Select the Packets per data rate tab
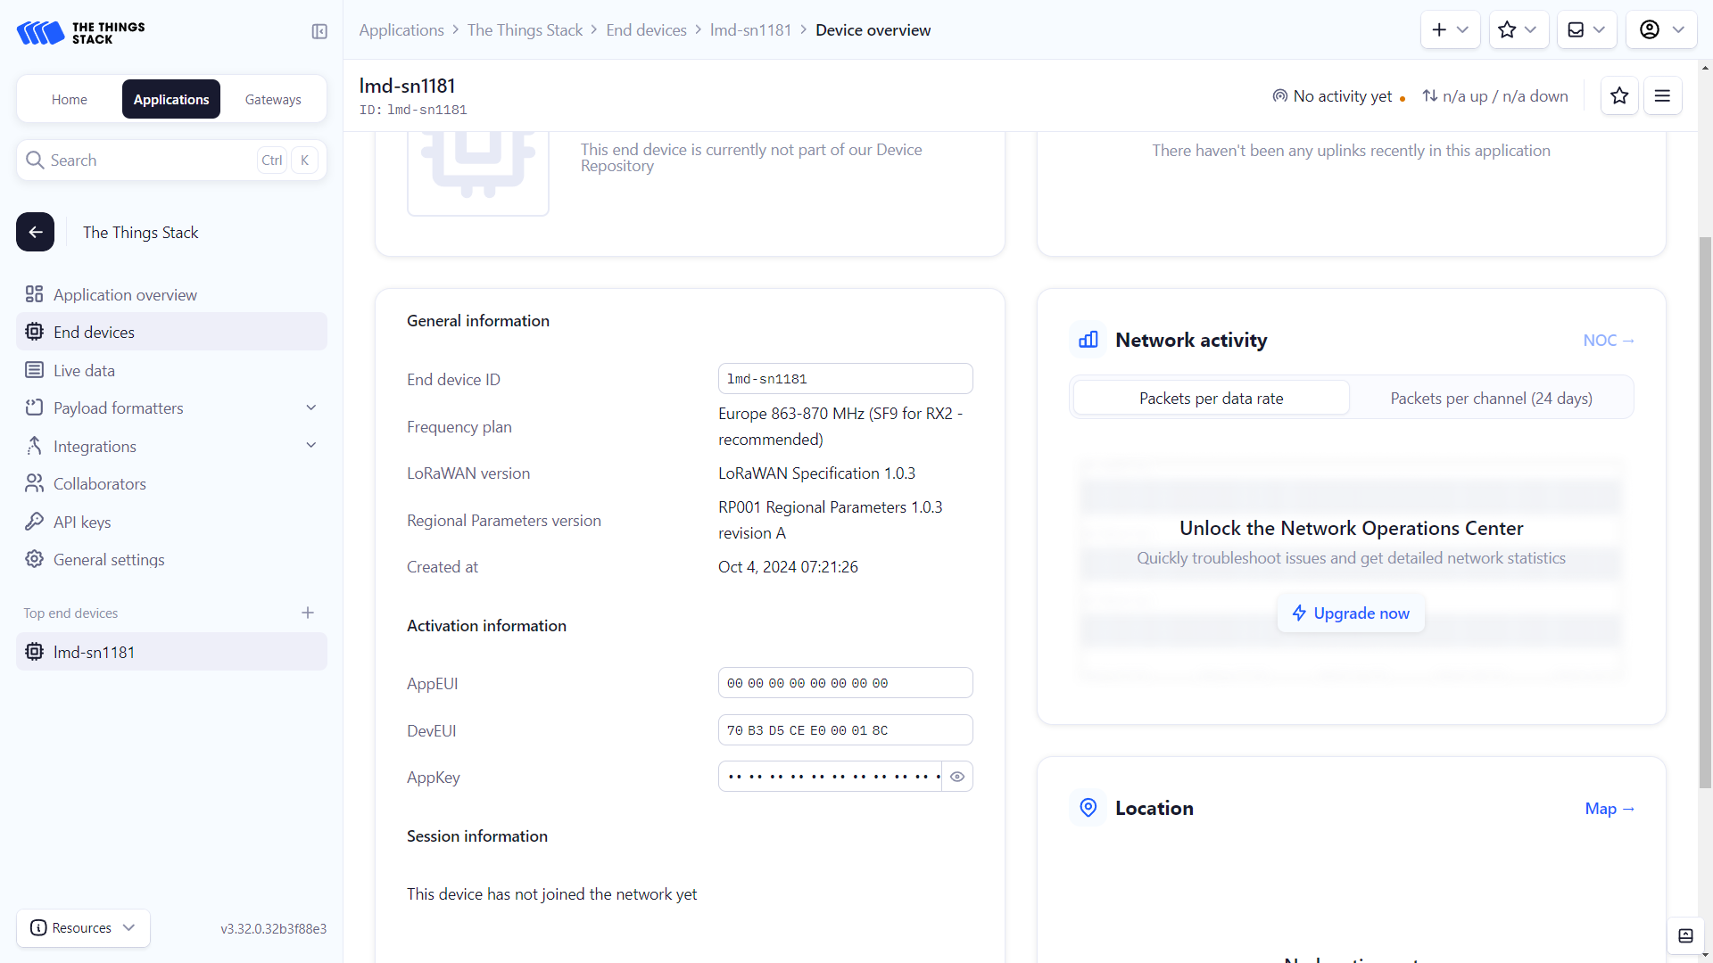The height and width of the screenshot is (963, 1713). click(1212, 398)
